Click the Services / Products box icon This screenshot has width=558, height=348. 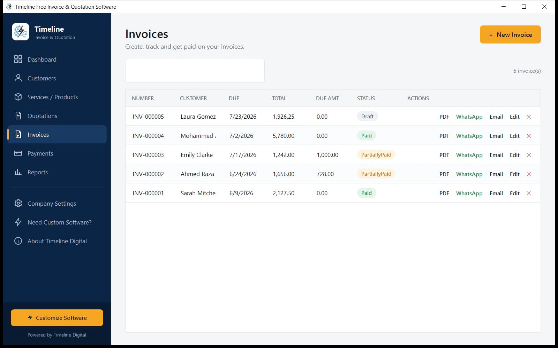tap(18, 97)
